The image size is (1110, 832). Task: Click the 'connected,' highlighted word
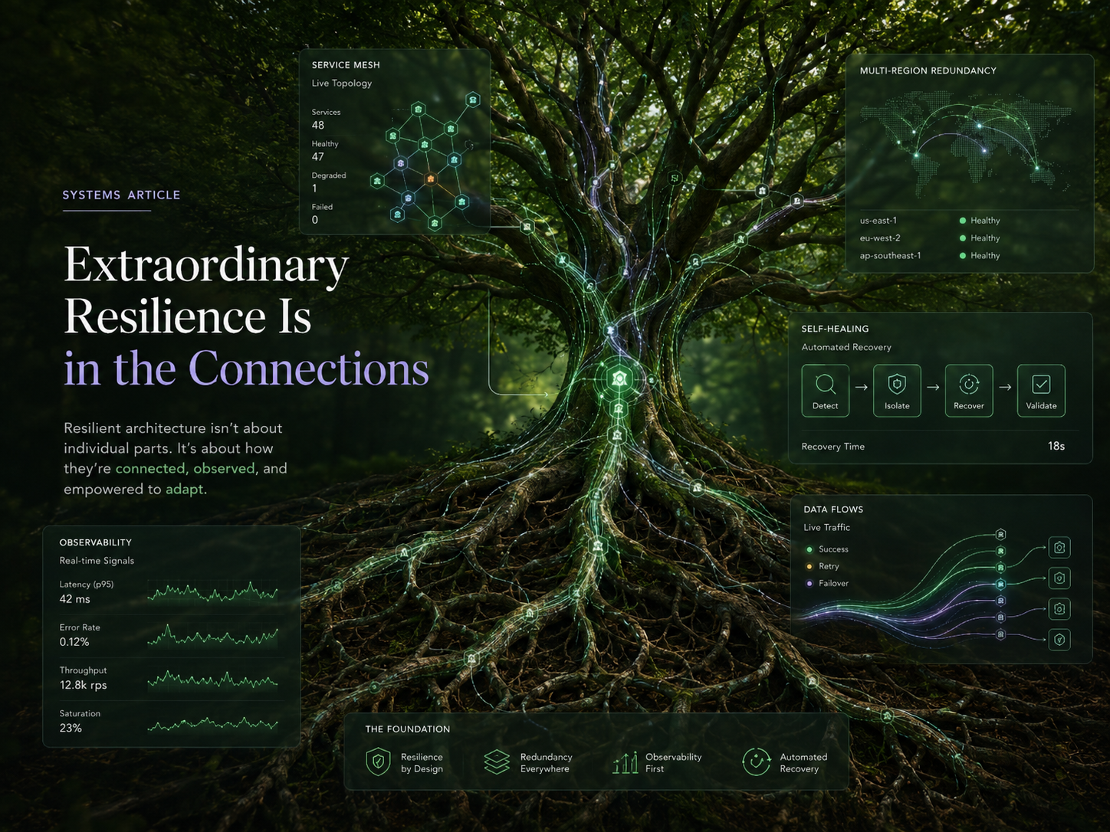(151, 468)
